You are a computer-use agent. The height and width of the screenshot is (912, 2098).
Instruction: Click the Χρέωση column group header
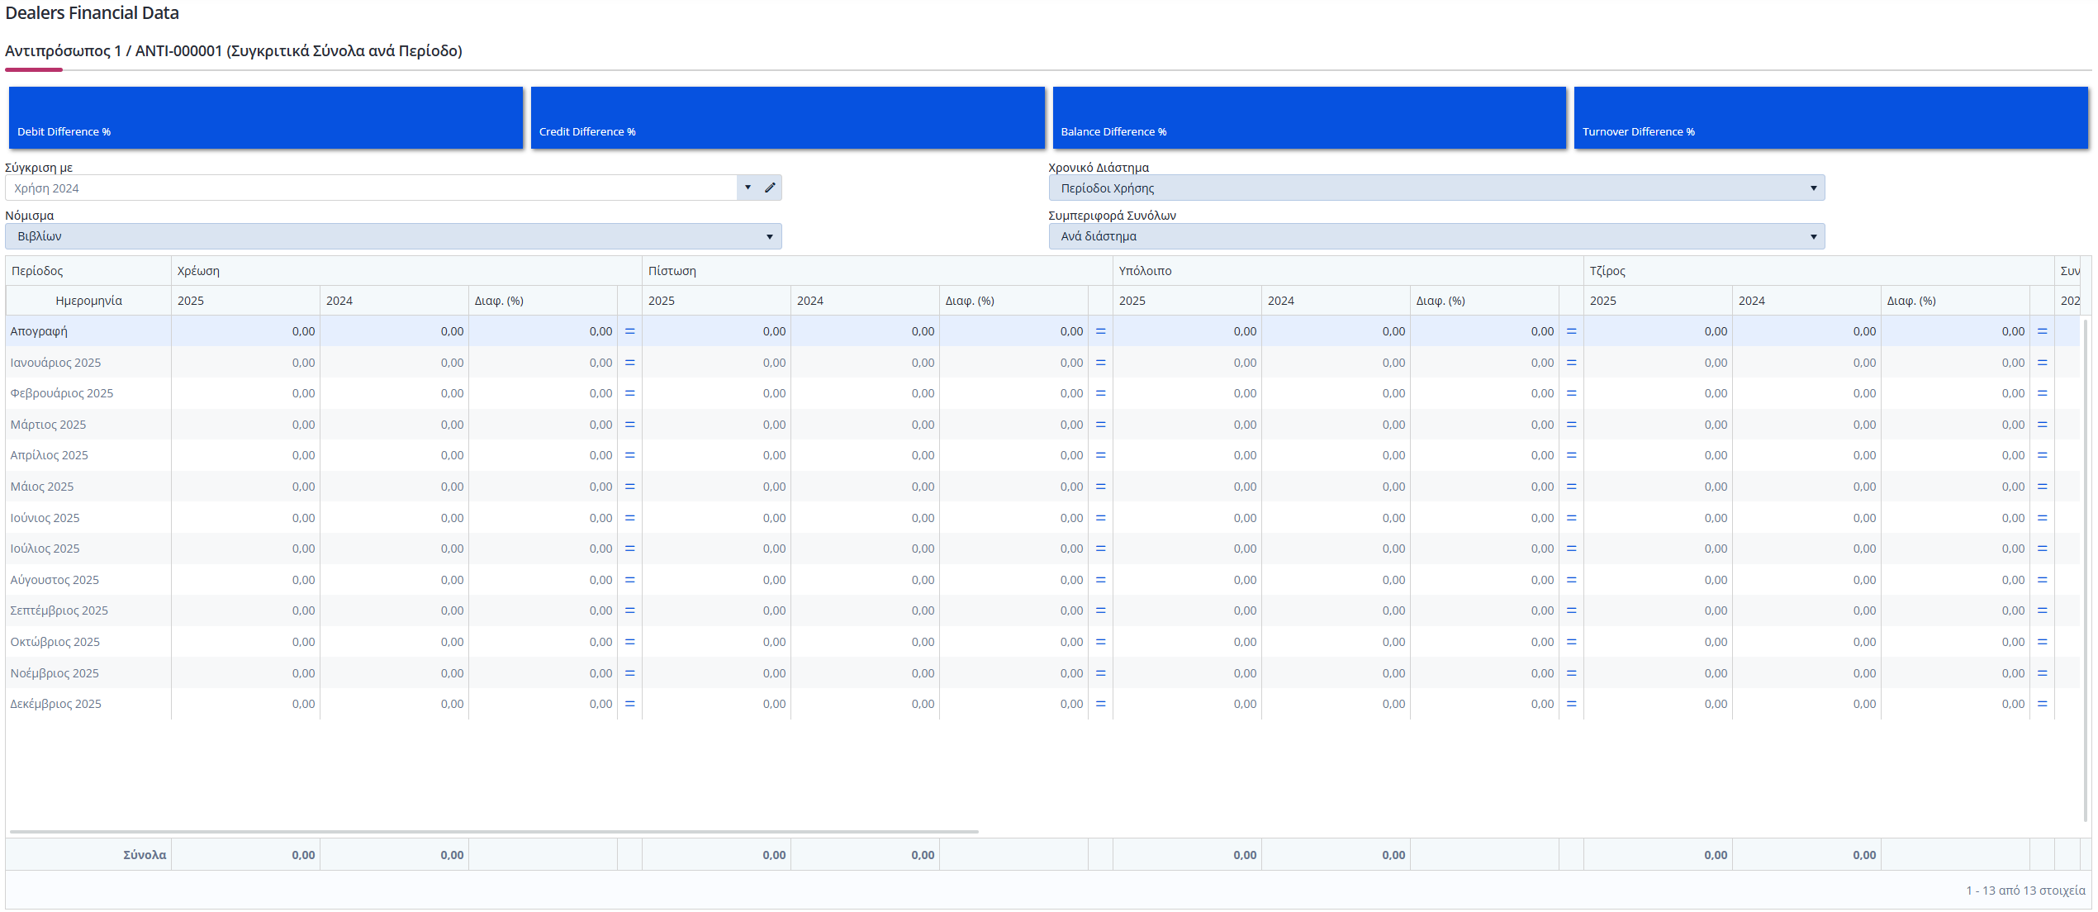(x=406, y=271)
